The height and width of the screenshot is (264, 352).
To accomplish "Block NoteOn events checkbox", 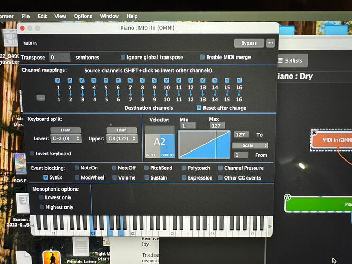I will click(x=77, y=168).
